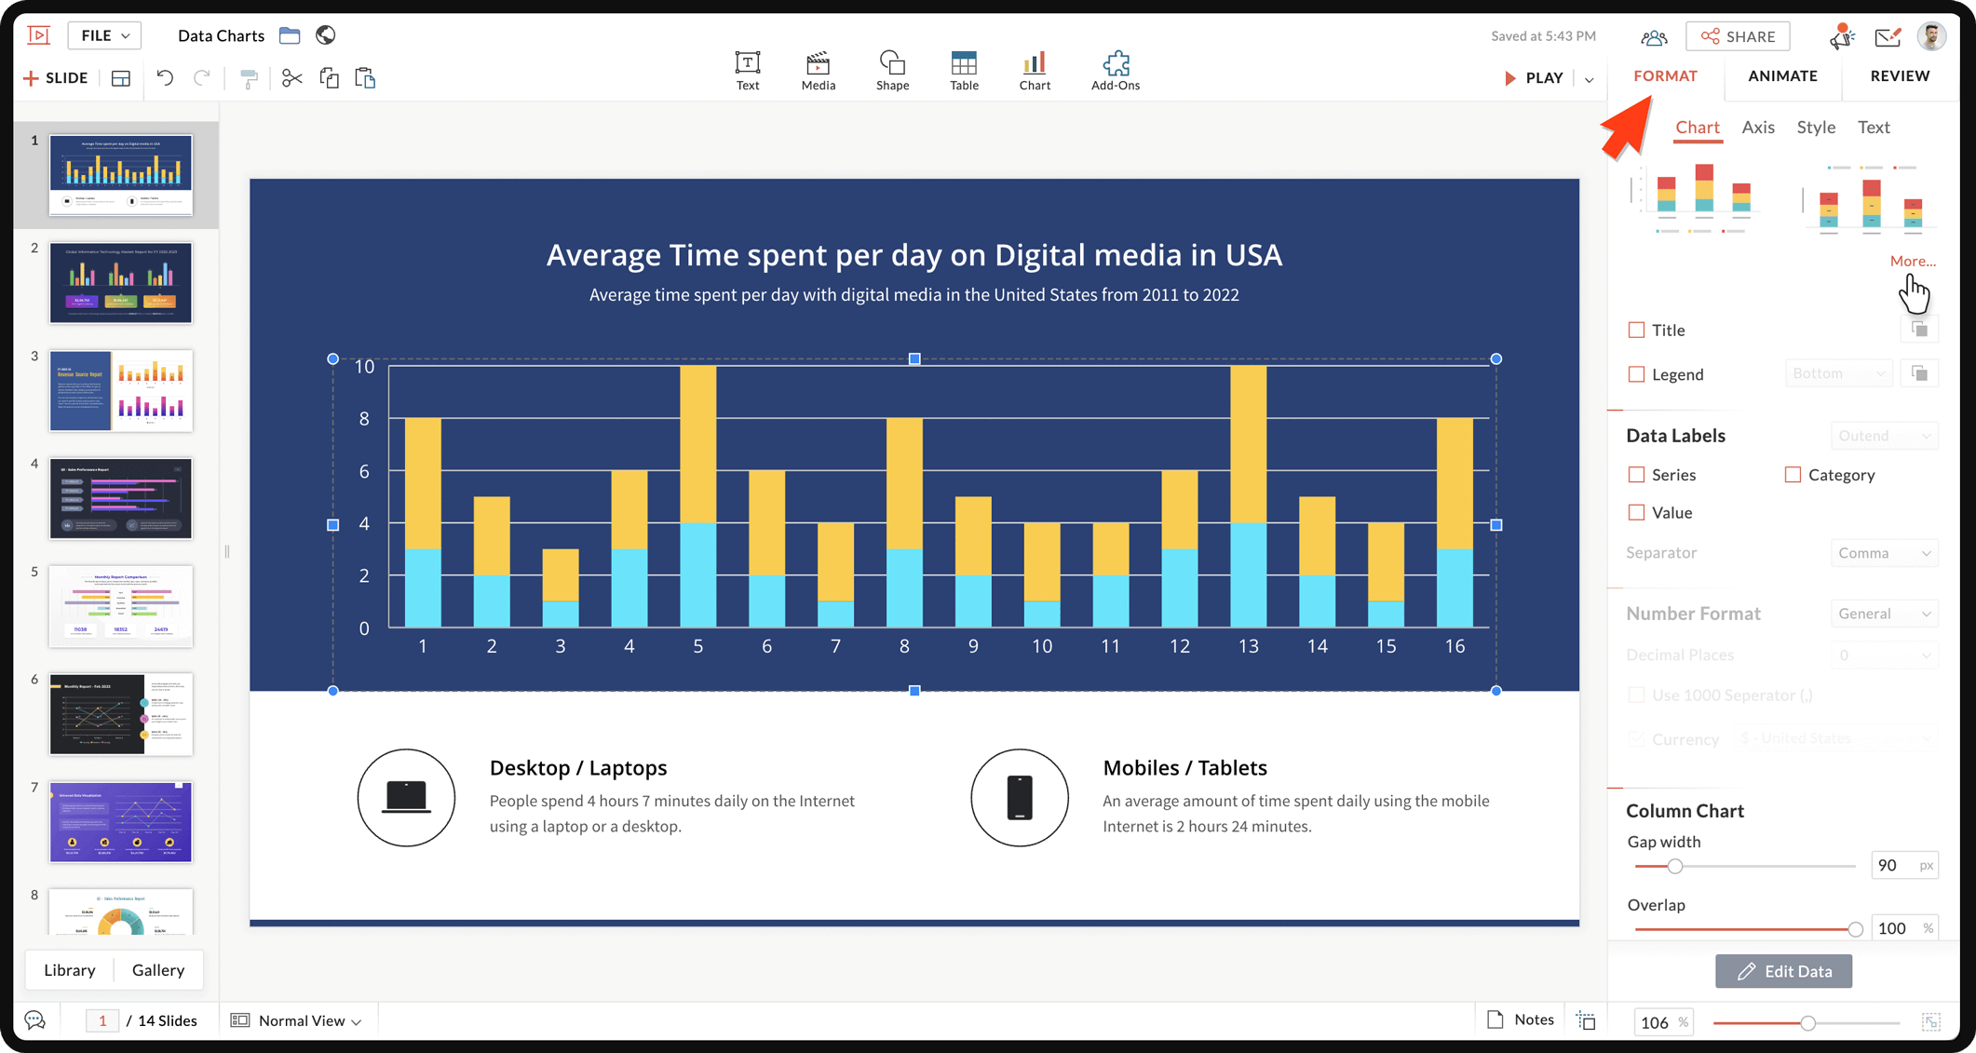The width and height of the screenshot is (1976, 1053).
Task: Click the Gap width slider handle
Action: (1674, 866)
